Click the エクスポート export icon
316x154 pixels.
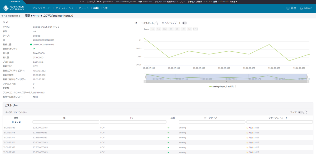(156, 23)
